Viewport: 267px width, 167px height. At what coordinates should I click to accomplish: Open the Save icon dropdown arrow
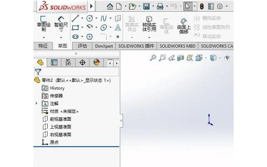pos(153,6)
